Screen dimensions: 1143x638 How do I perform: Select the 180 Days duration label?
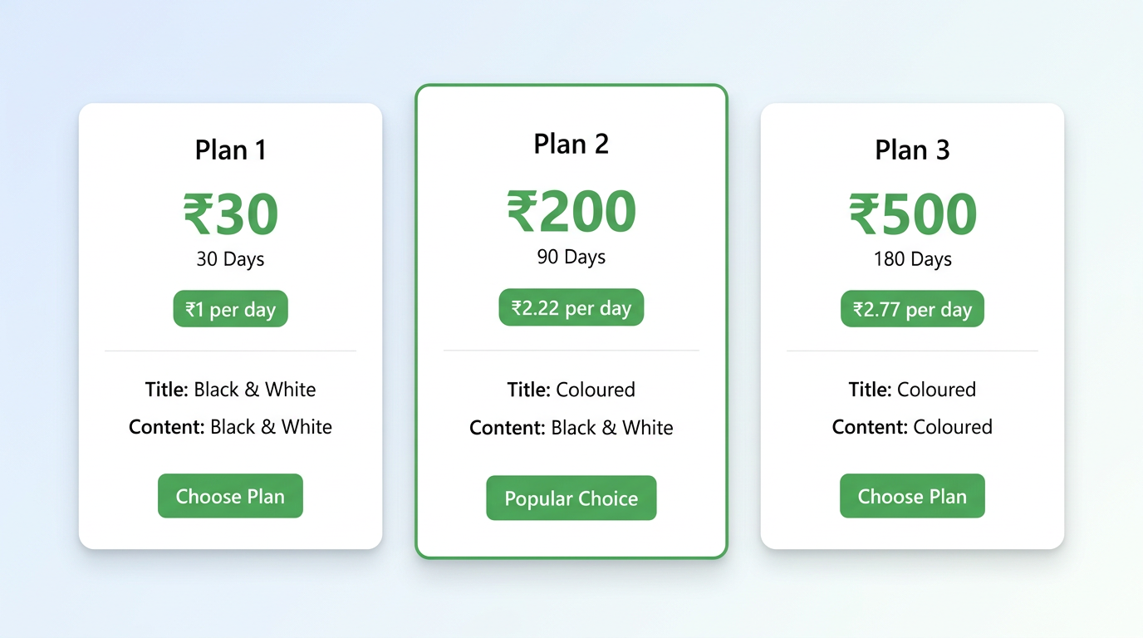[912, 259]
